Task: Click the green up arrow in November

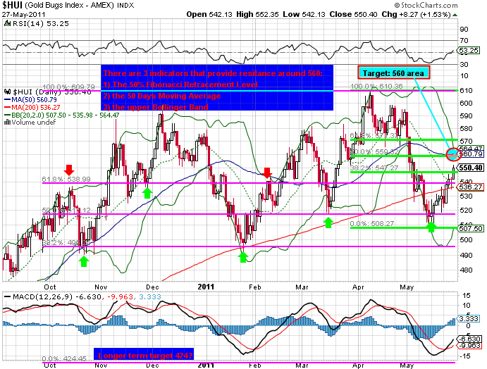Action: 147,192
